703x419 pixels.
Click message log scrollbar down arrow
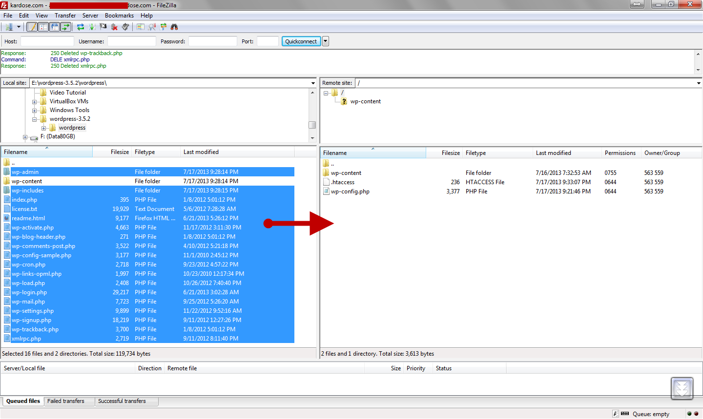pyautogui.click(x=698, y=70)
